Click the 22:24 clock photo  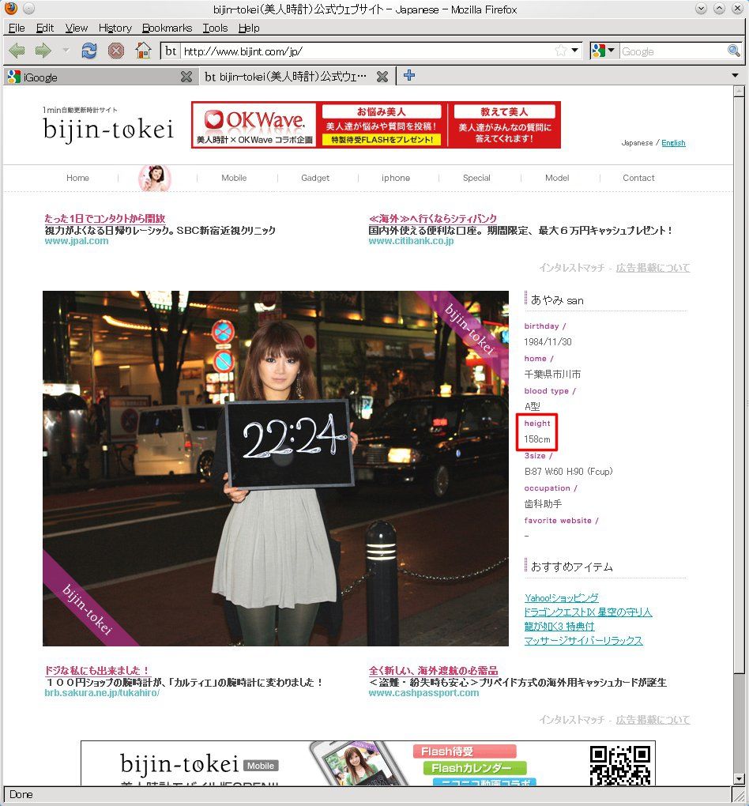[276, 469]
